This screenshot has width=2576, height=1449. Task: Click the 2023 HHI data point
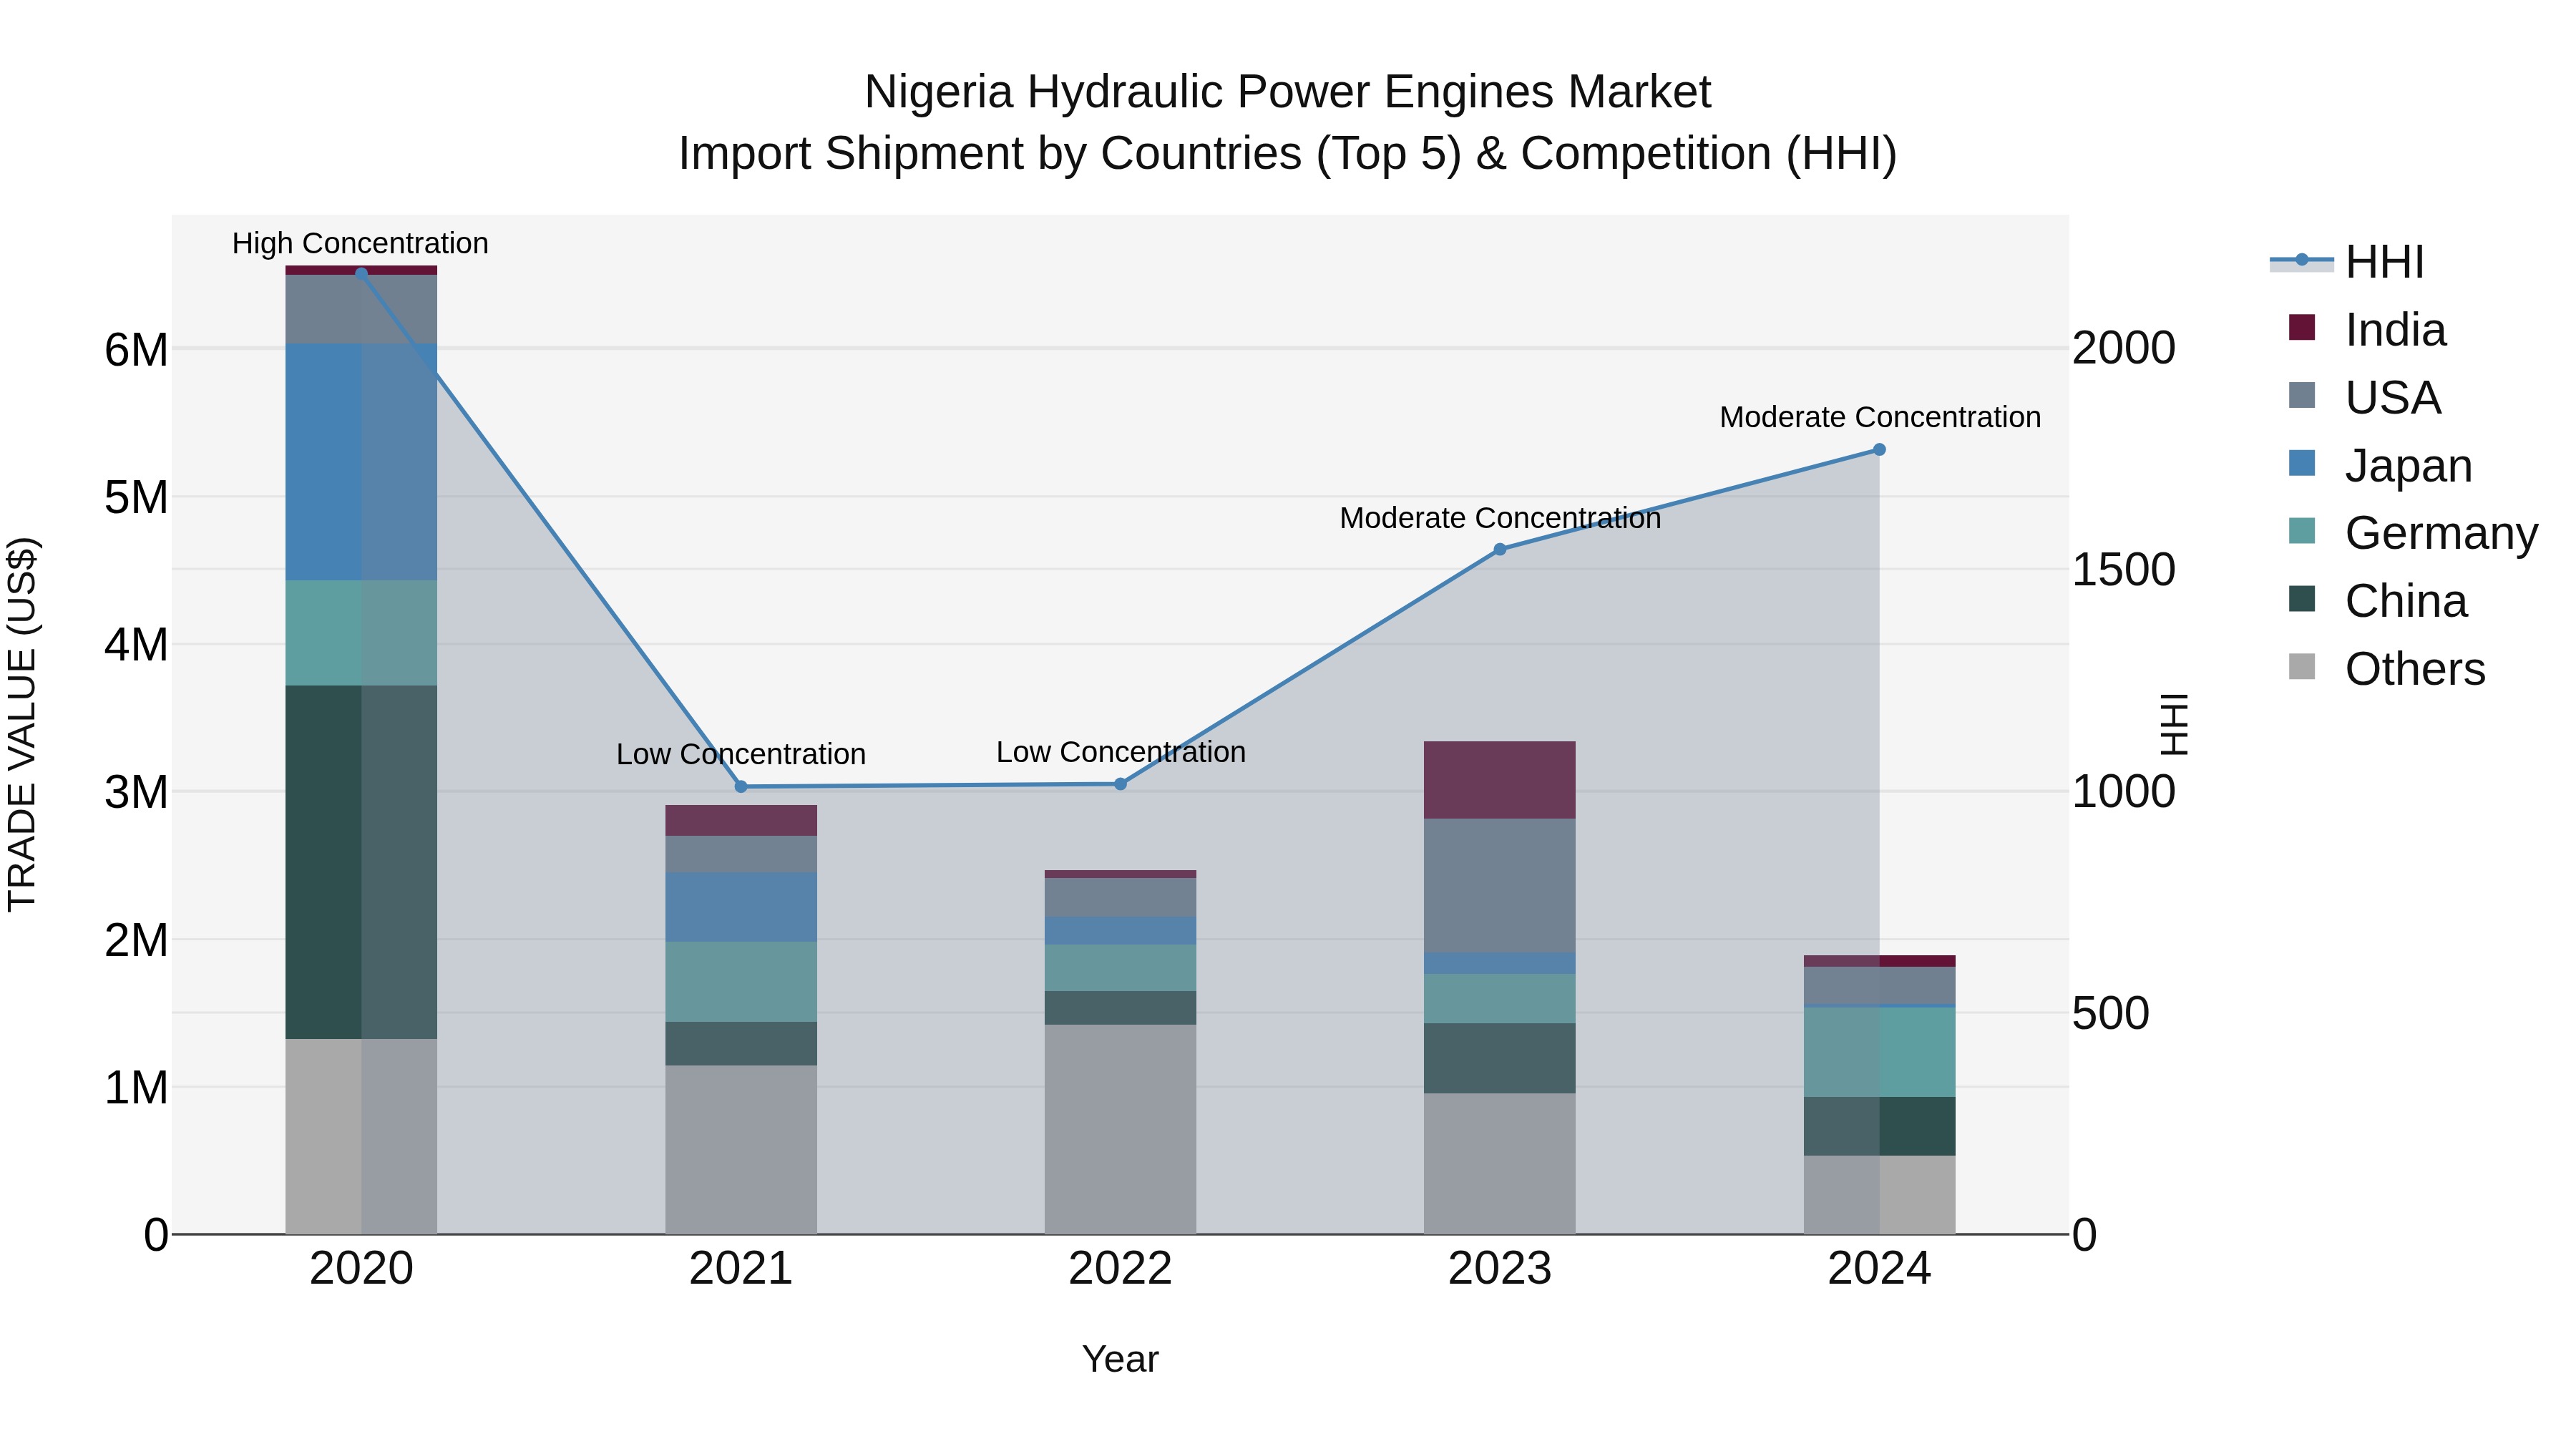click(1500, 549)
